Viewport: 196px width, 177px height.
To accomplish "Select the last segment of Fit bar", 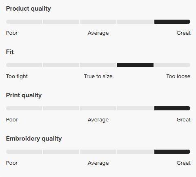I will coord(172,65).
